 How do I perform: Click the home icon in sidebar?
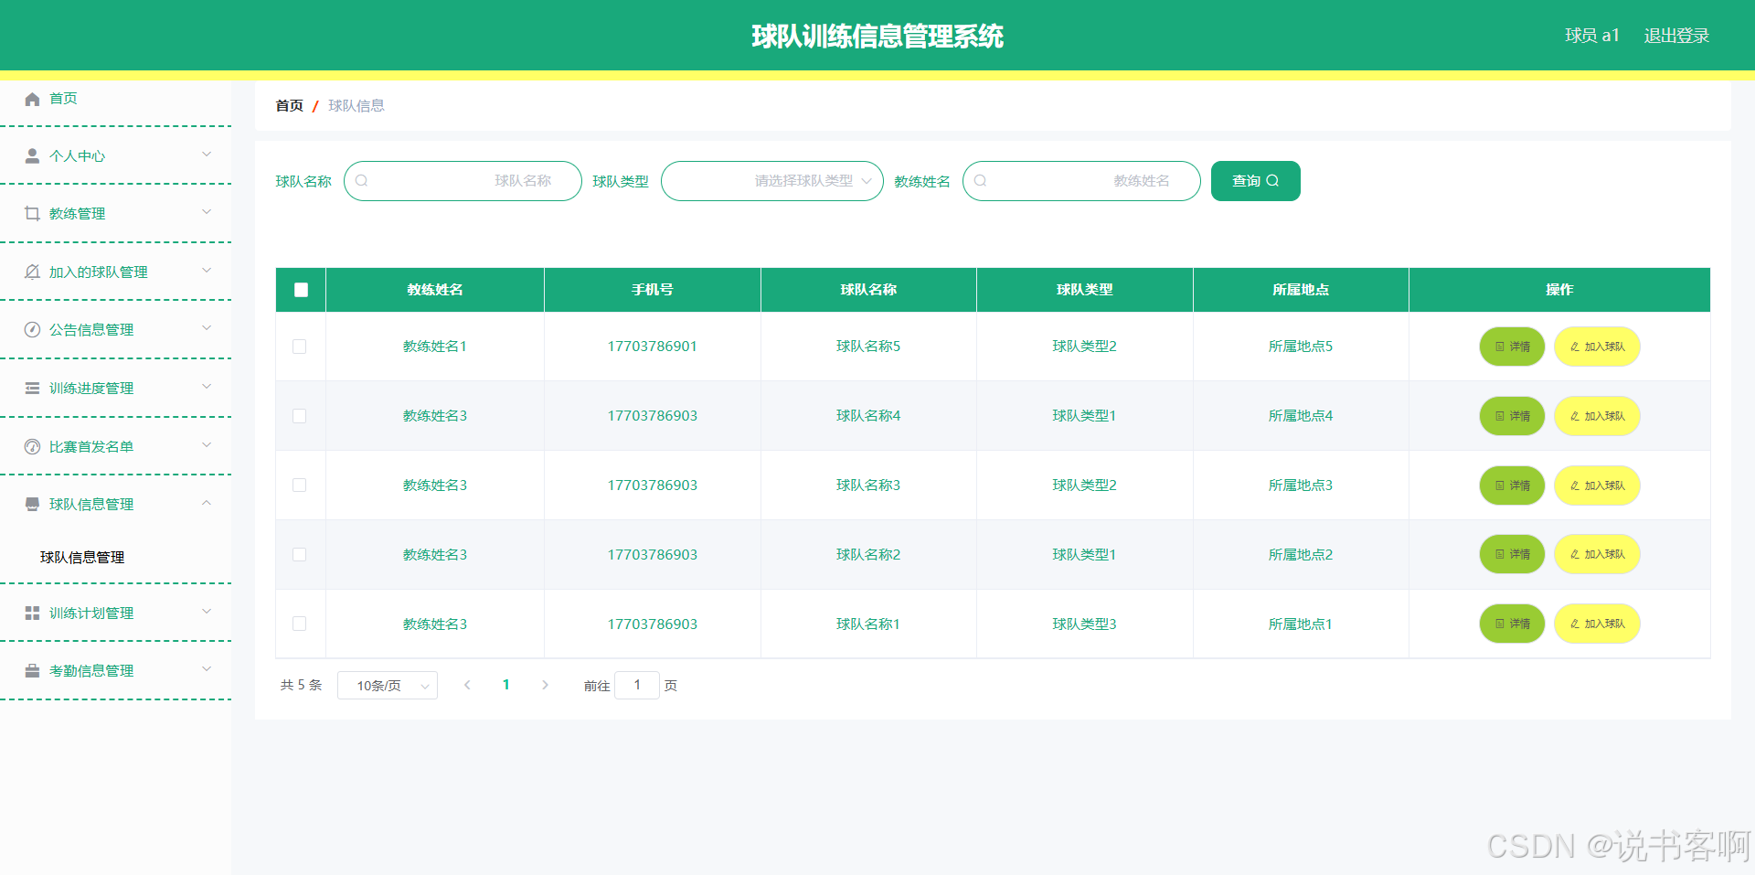click(32, 99)
